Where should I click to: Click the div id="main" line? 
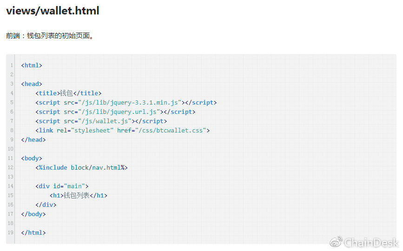point(62,186)
